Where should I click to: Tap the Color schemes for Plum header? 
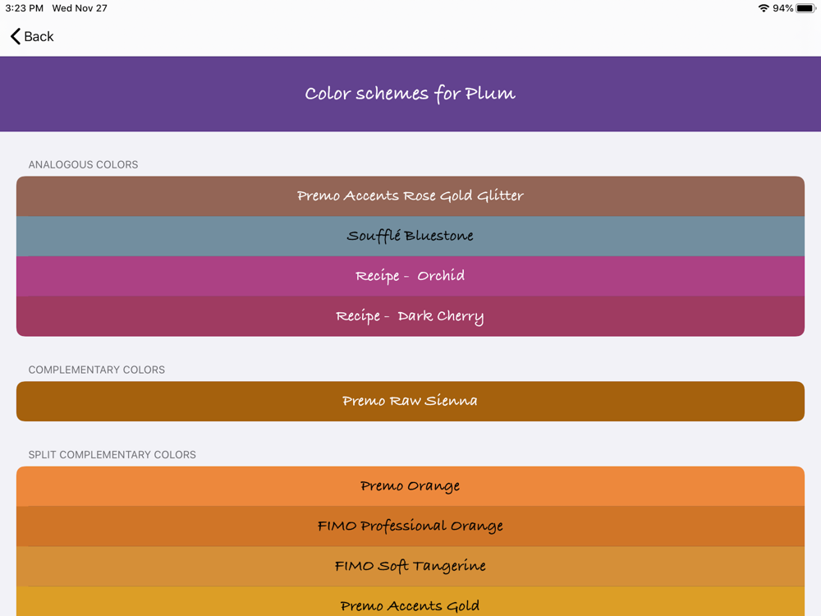[410, 94]
